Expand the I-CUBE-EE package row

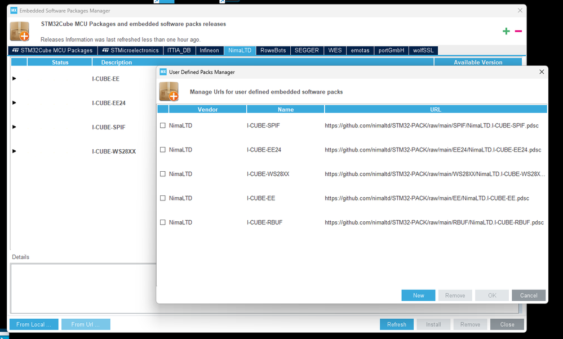click(14, 79)
